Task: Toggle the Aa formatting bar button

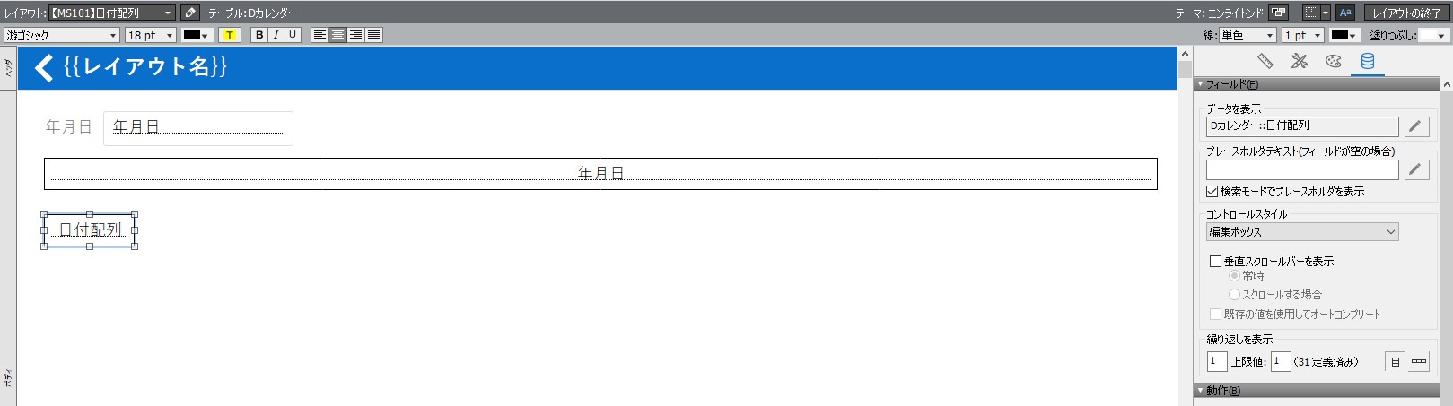Action: pyautogui.click(x=1344, y=13)
